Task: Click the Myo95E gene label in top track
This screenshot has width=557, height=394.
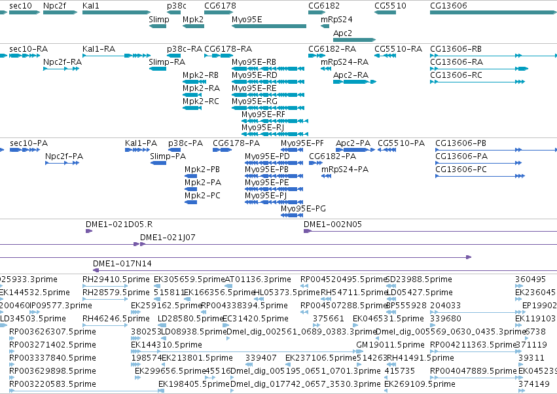Action: (x=247, y=19)
